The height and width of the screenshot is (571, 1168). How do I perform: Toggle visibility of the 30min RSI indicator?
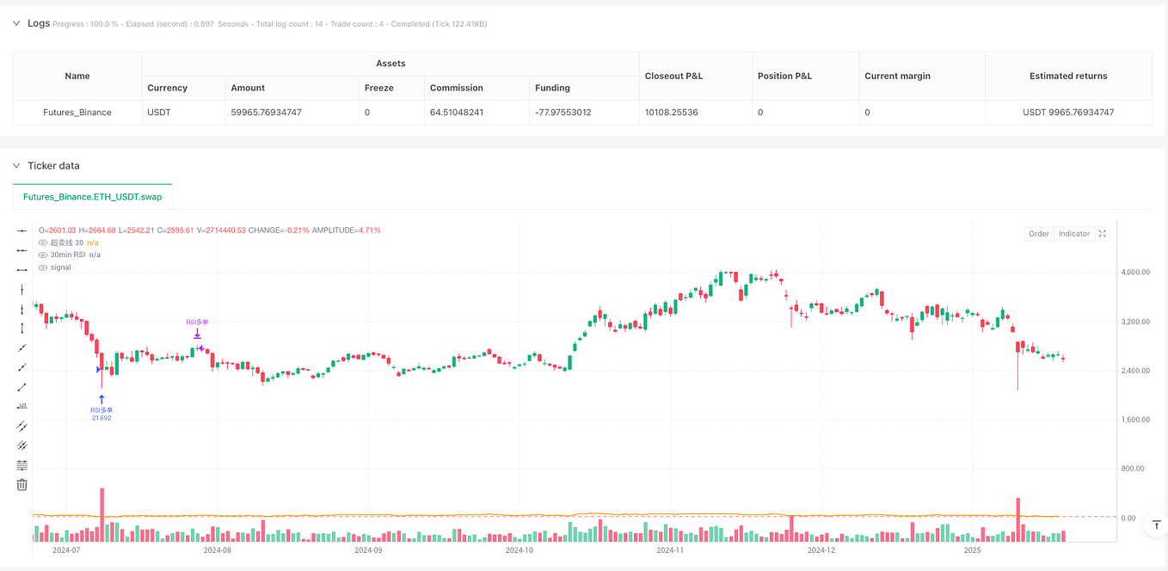click(x=41, y=255)
